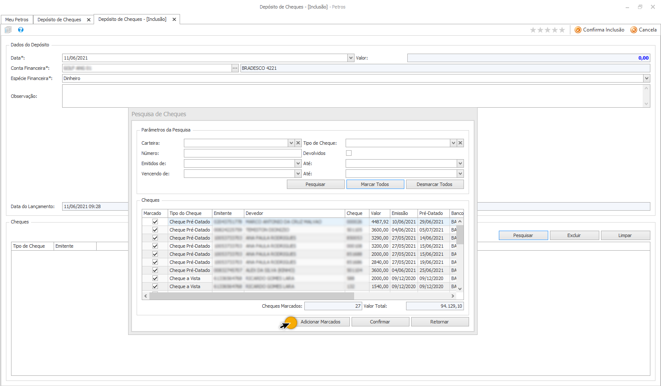Click the Retornar button

tap(440, 322)
